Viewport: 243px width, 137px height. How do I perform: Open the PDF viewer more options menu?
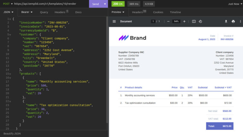[240, 22]
